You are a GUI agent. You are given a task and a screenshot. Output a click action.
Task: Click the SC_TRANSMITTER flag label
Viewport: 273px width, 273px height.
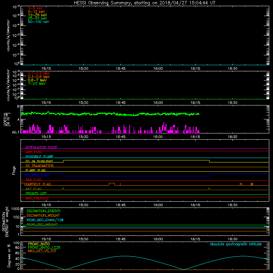tap(39, 166)
